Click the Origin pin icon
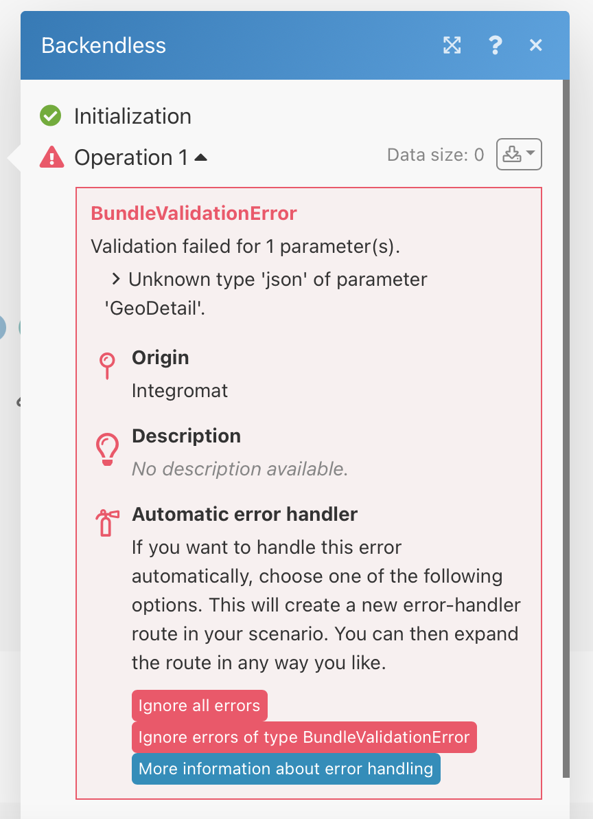Viewport: 593px width, 819px height. (x=108, y=366)
